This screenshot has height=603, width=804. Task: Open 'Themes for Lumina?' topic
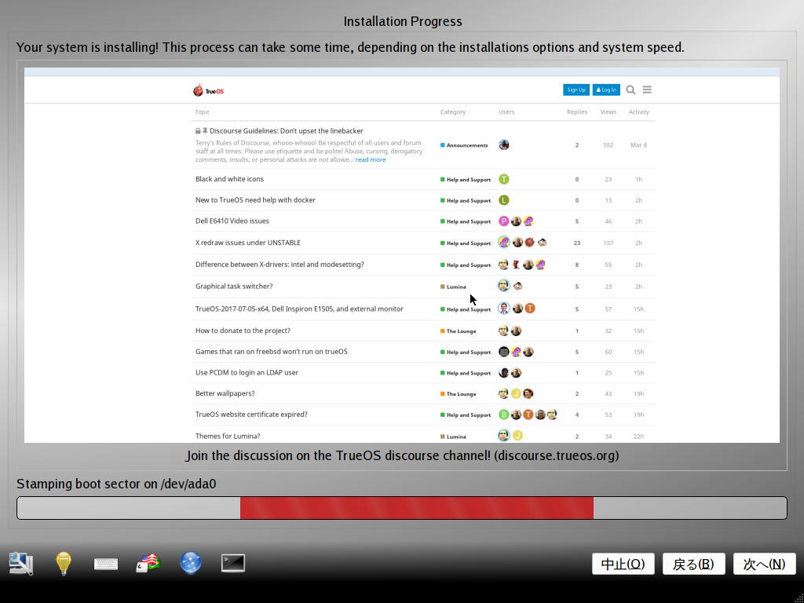[x=228, y=437]
